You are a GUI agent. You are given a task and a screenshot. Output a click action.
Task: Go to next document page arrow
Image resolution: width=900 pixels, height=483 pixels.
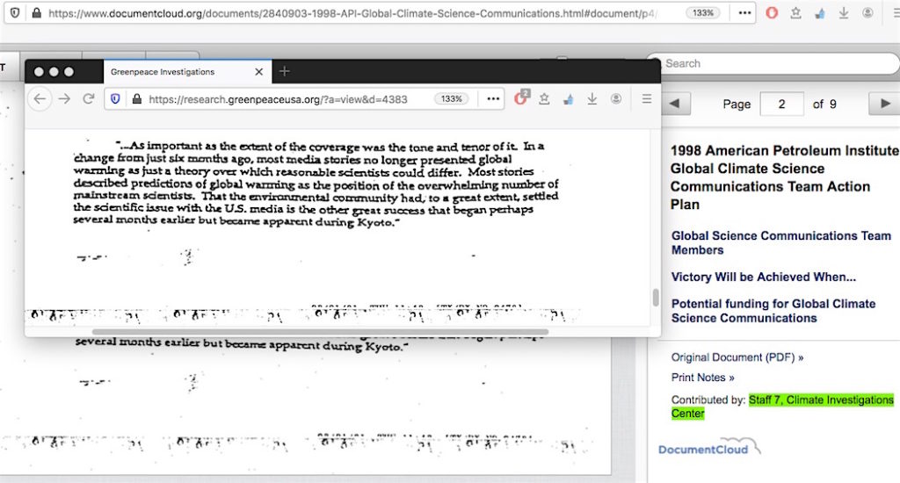pos(883,104)
